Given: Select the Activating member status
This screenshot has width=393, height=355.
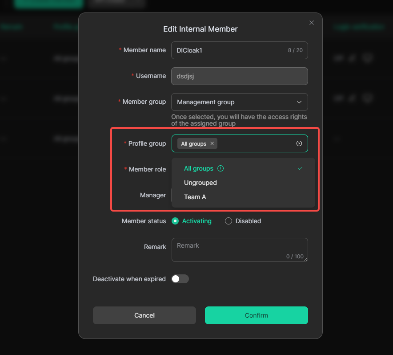Looking at the screenshot, I should pyautogui.click(x=175, y=221).
